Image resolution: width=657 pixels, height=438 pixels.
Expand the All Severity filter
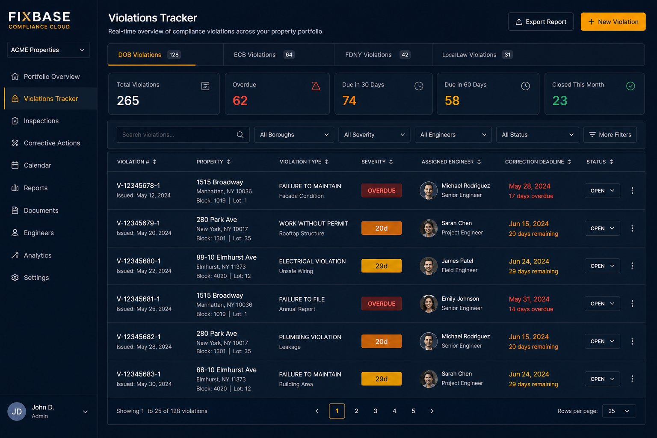point(374,135)
